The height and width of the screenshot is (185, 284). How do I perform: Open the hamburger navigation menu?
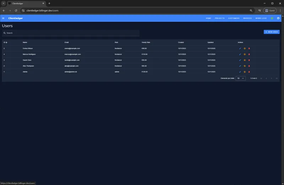coord(3,18)
